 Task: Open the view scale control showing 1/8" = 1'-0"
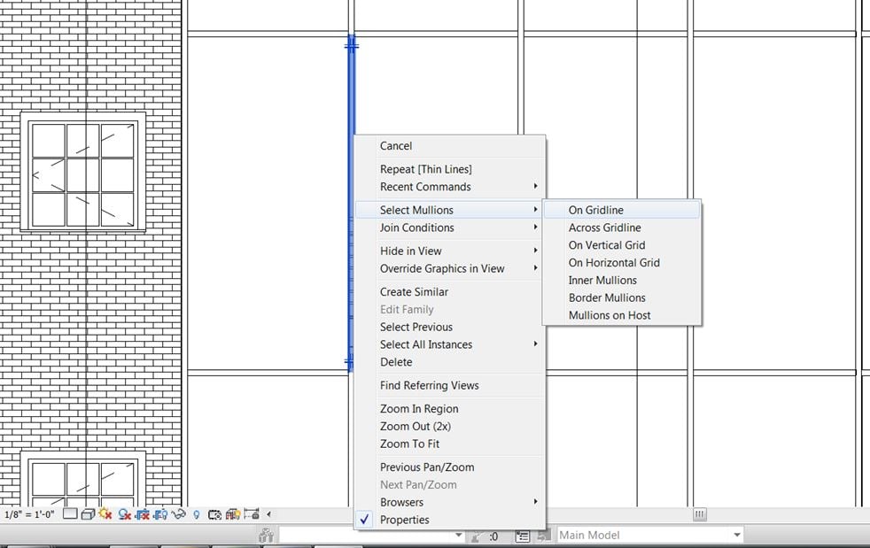pyautogui.click(x=29, y=513)
